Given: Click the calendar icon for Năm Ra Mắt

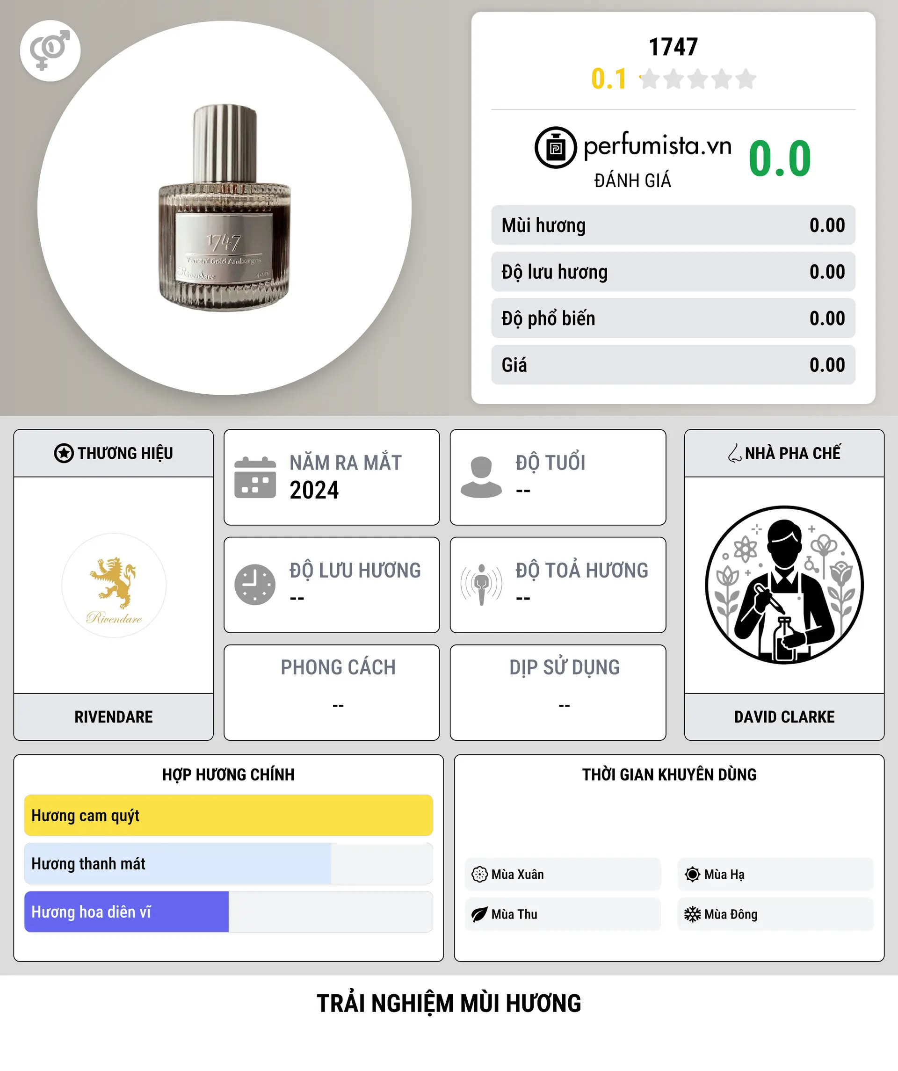Looking at the screenshot, I should 255,478.
